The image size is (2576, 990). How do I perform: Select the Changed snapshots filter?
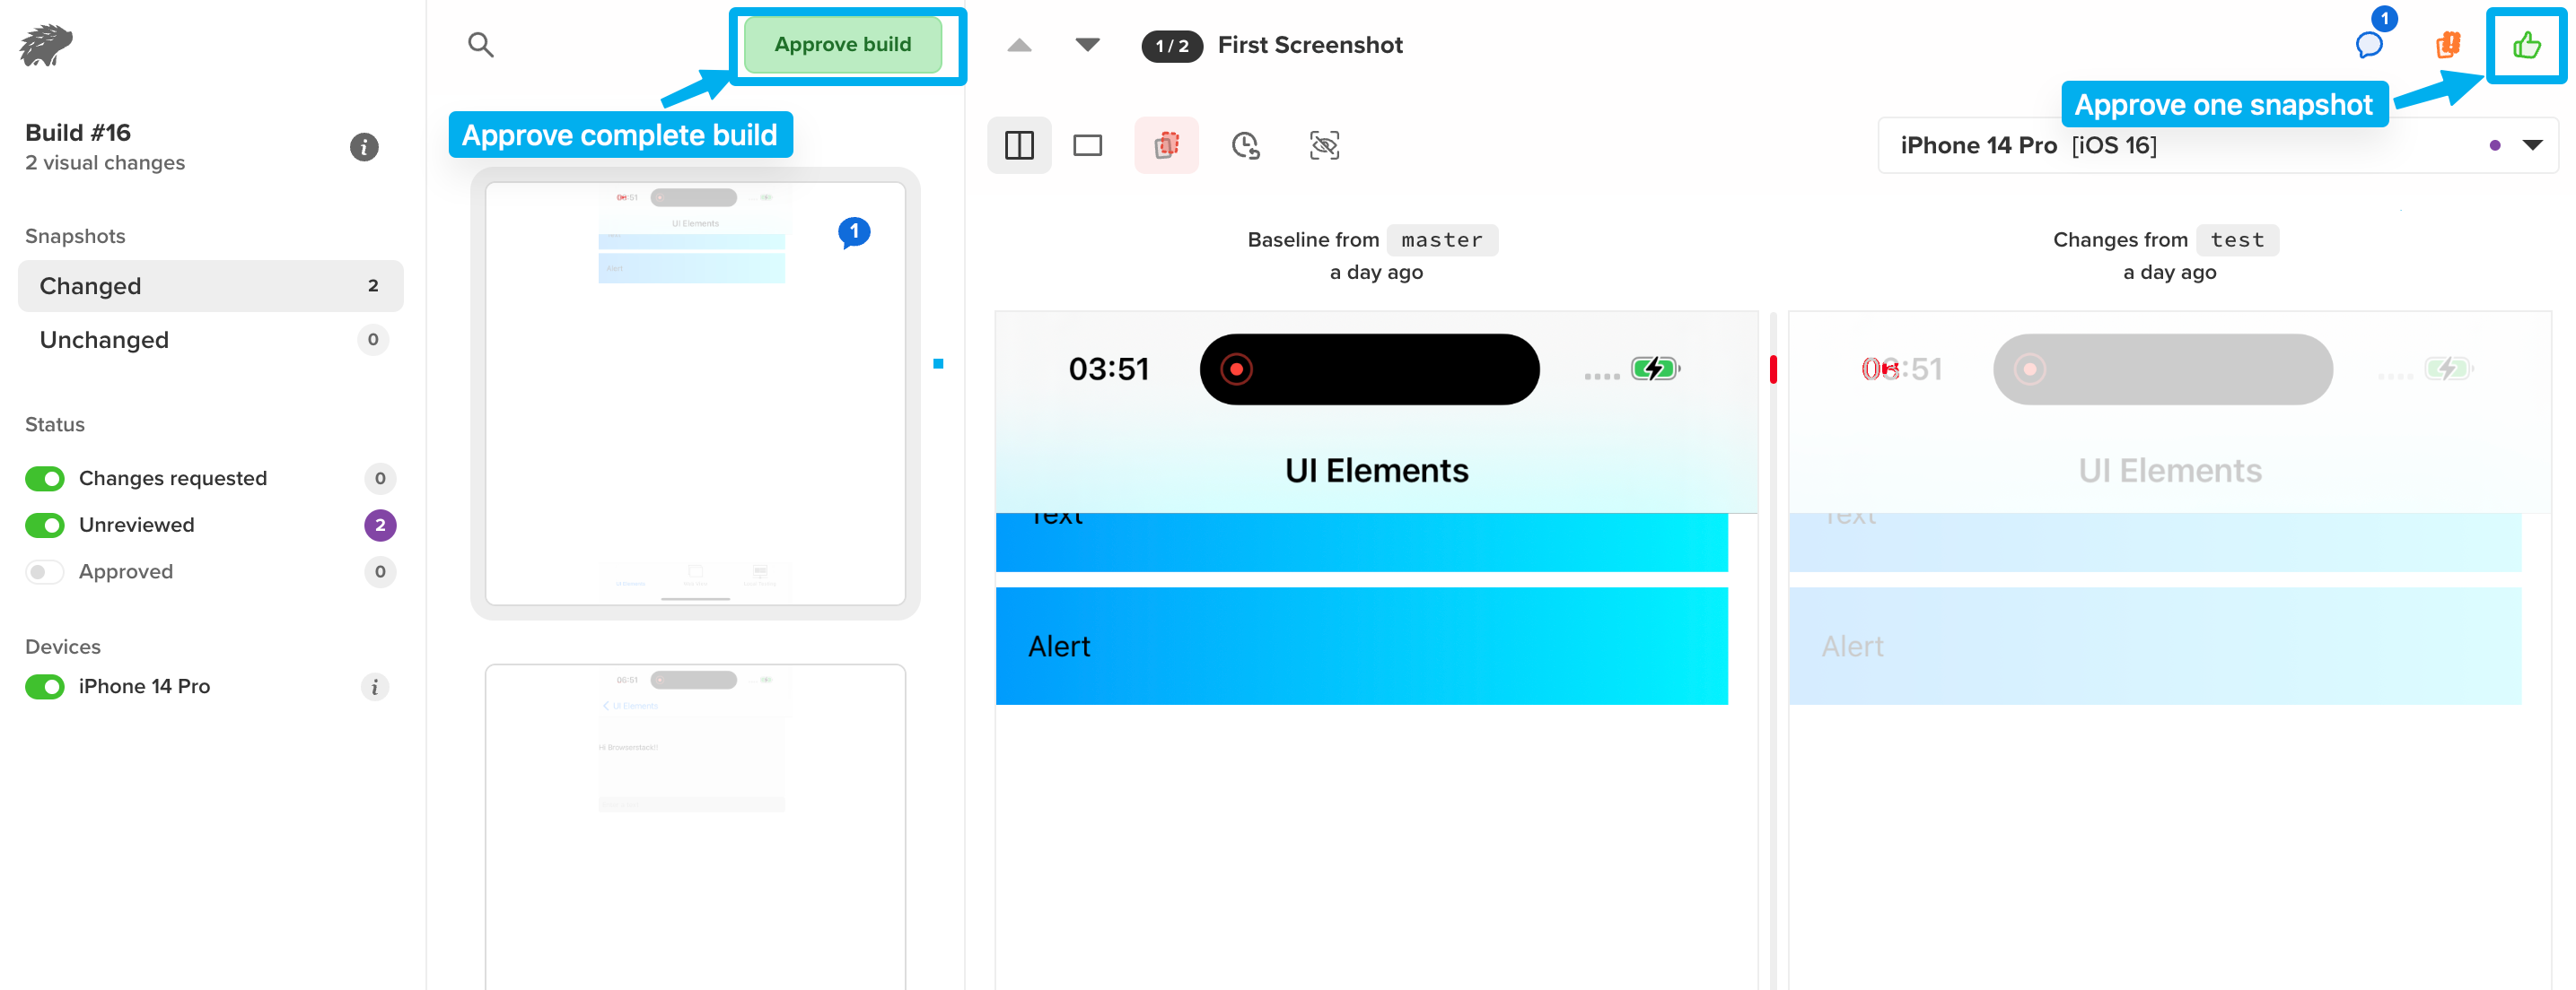(x=210, y=287)
